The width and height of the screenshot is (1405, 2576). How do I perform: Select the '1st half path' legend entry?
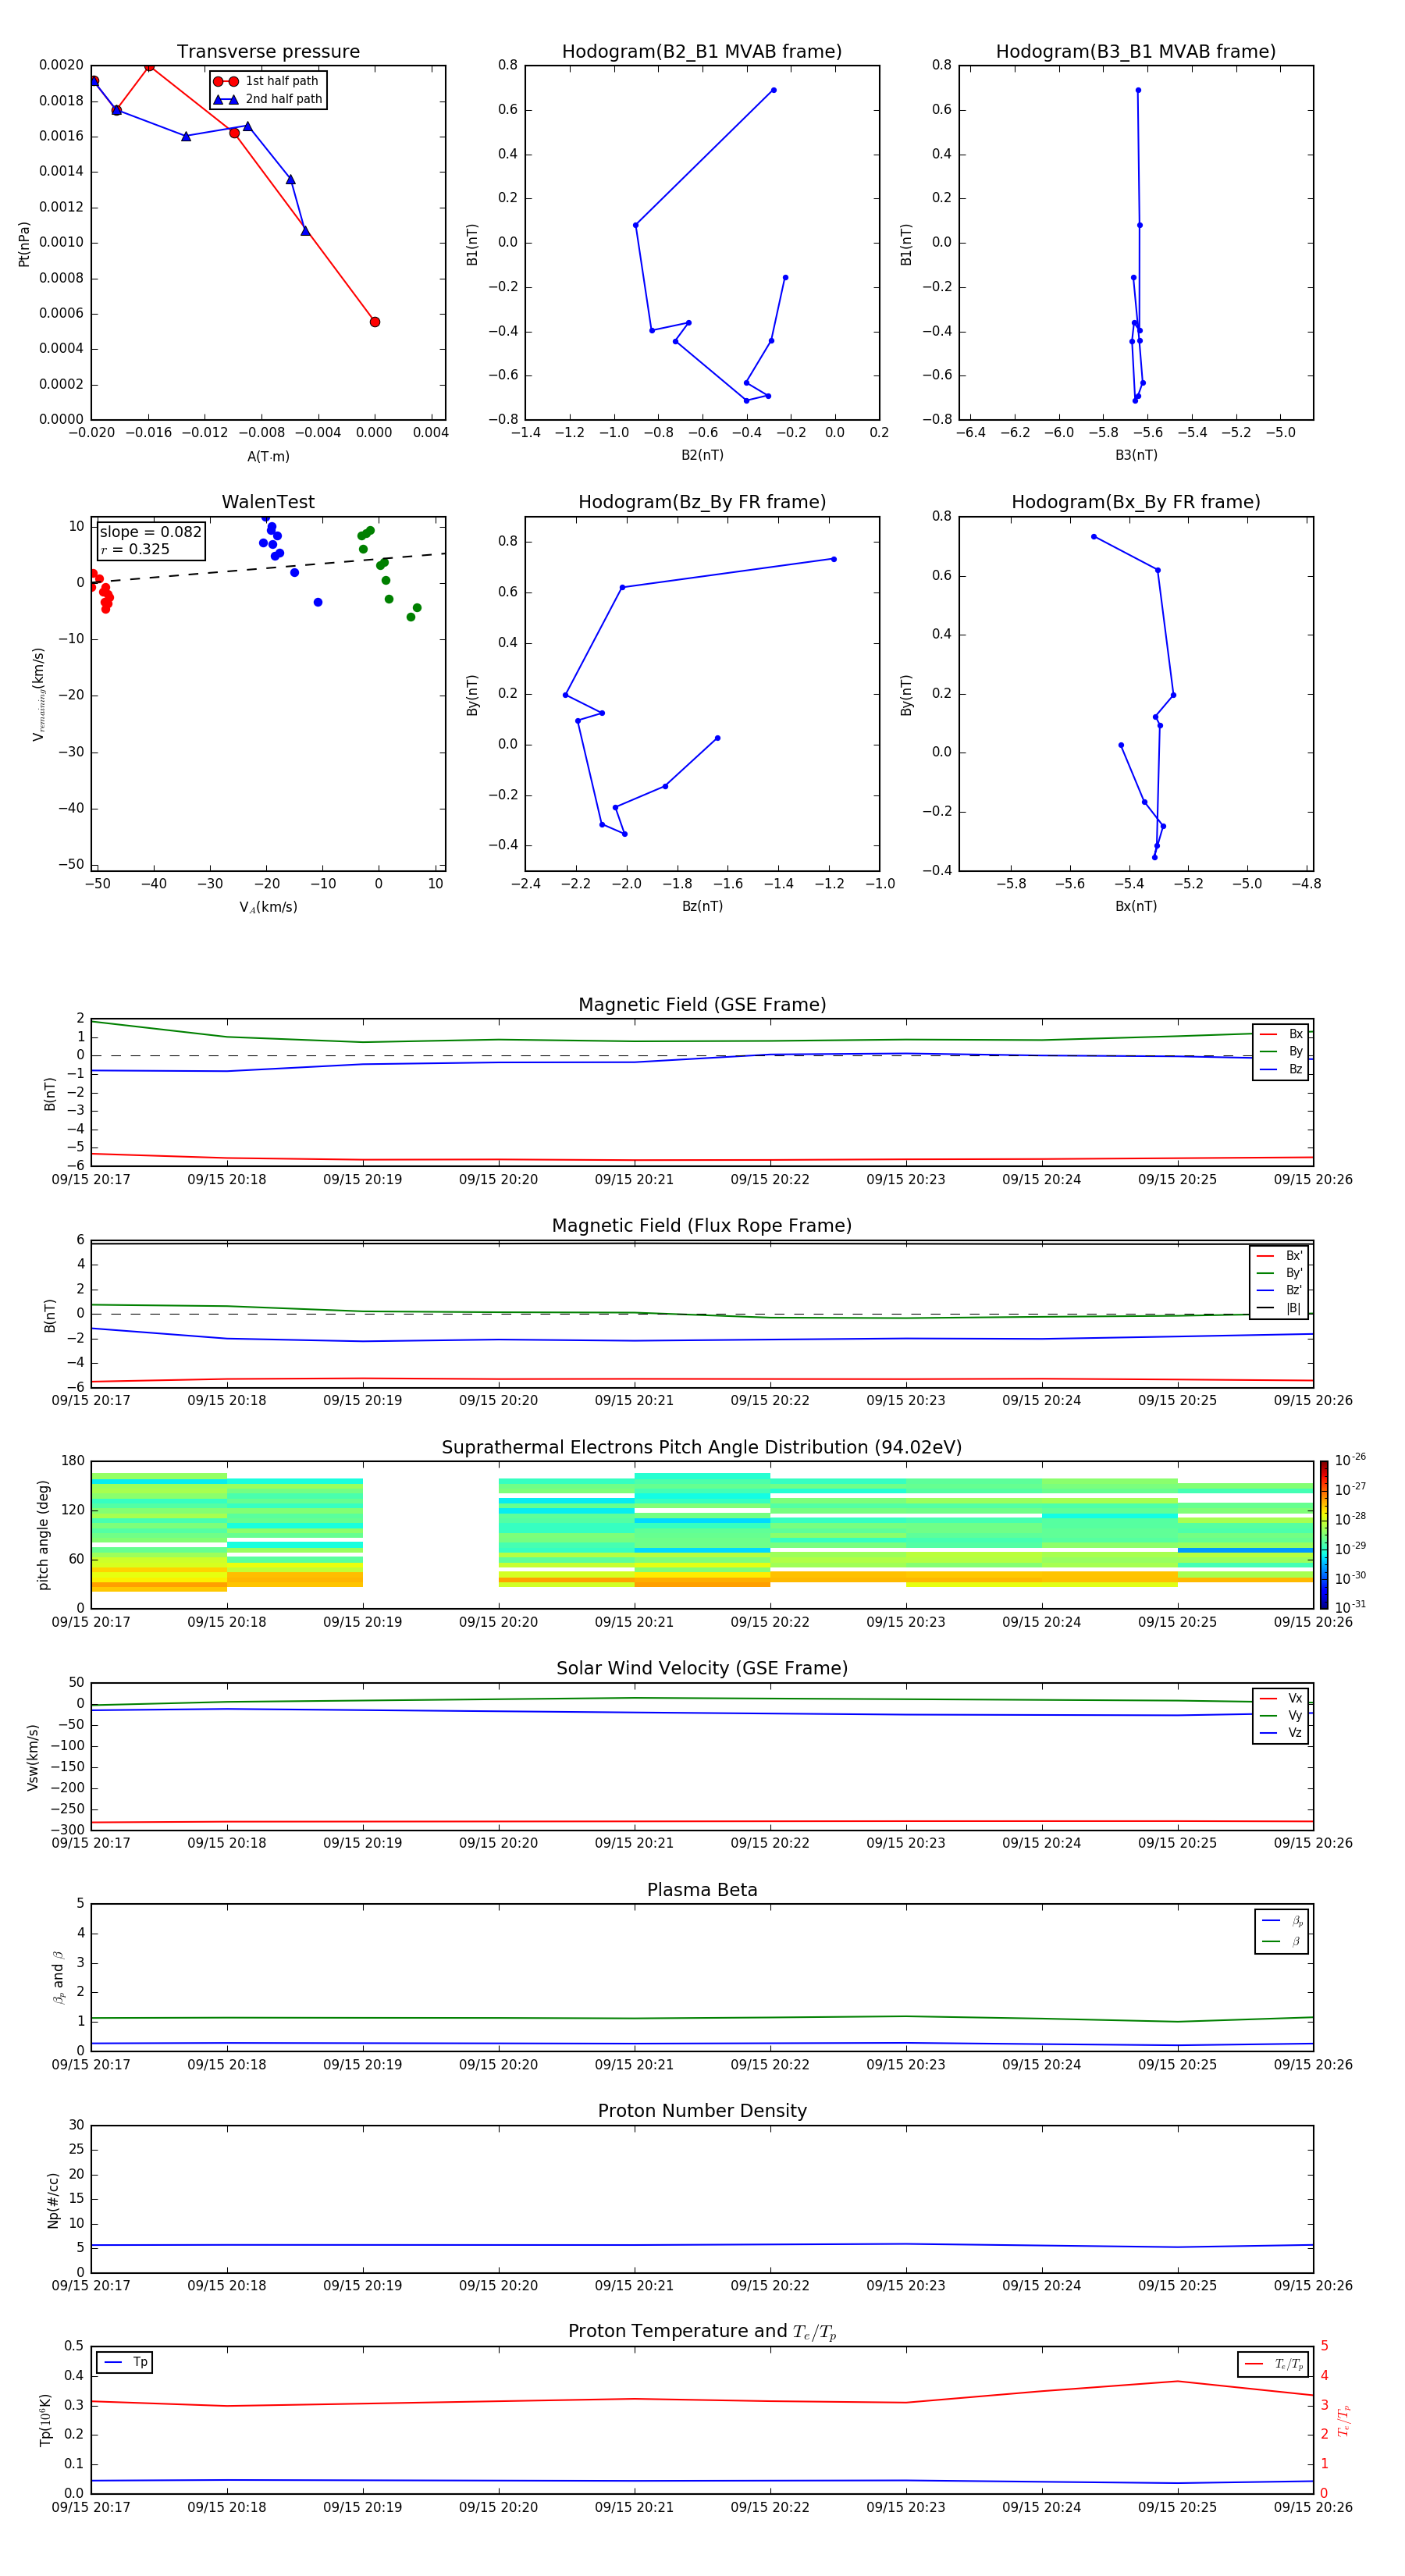tap(266, 81)
